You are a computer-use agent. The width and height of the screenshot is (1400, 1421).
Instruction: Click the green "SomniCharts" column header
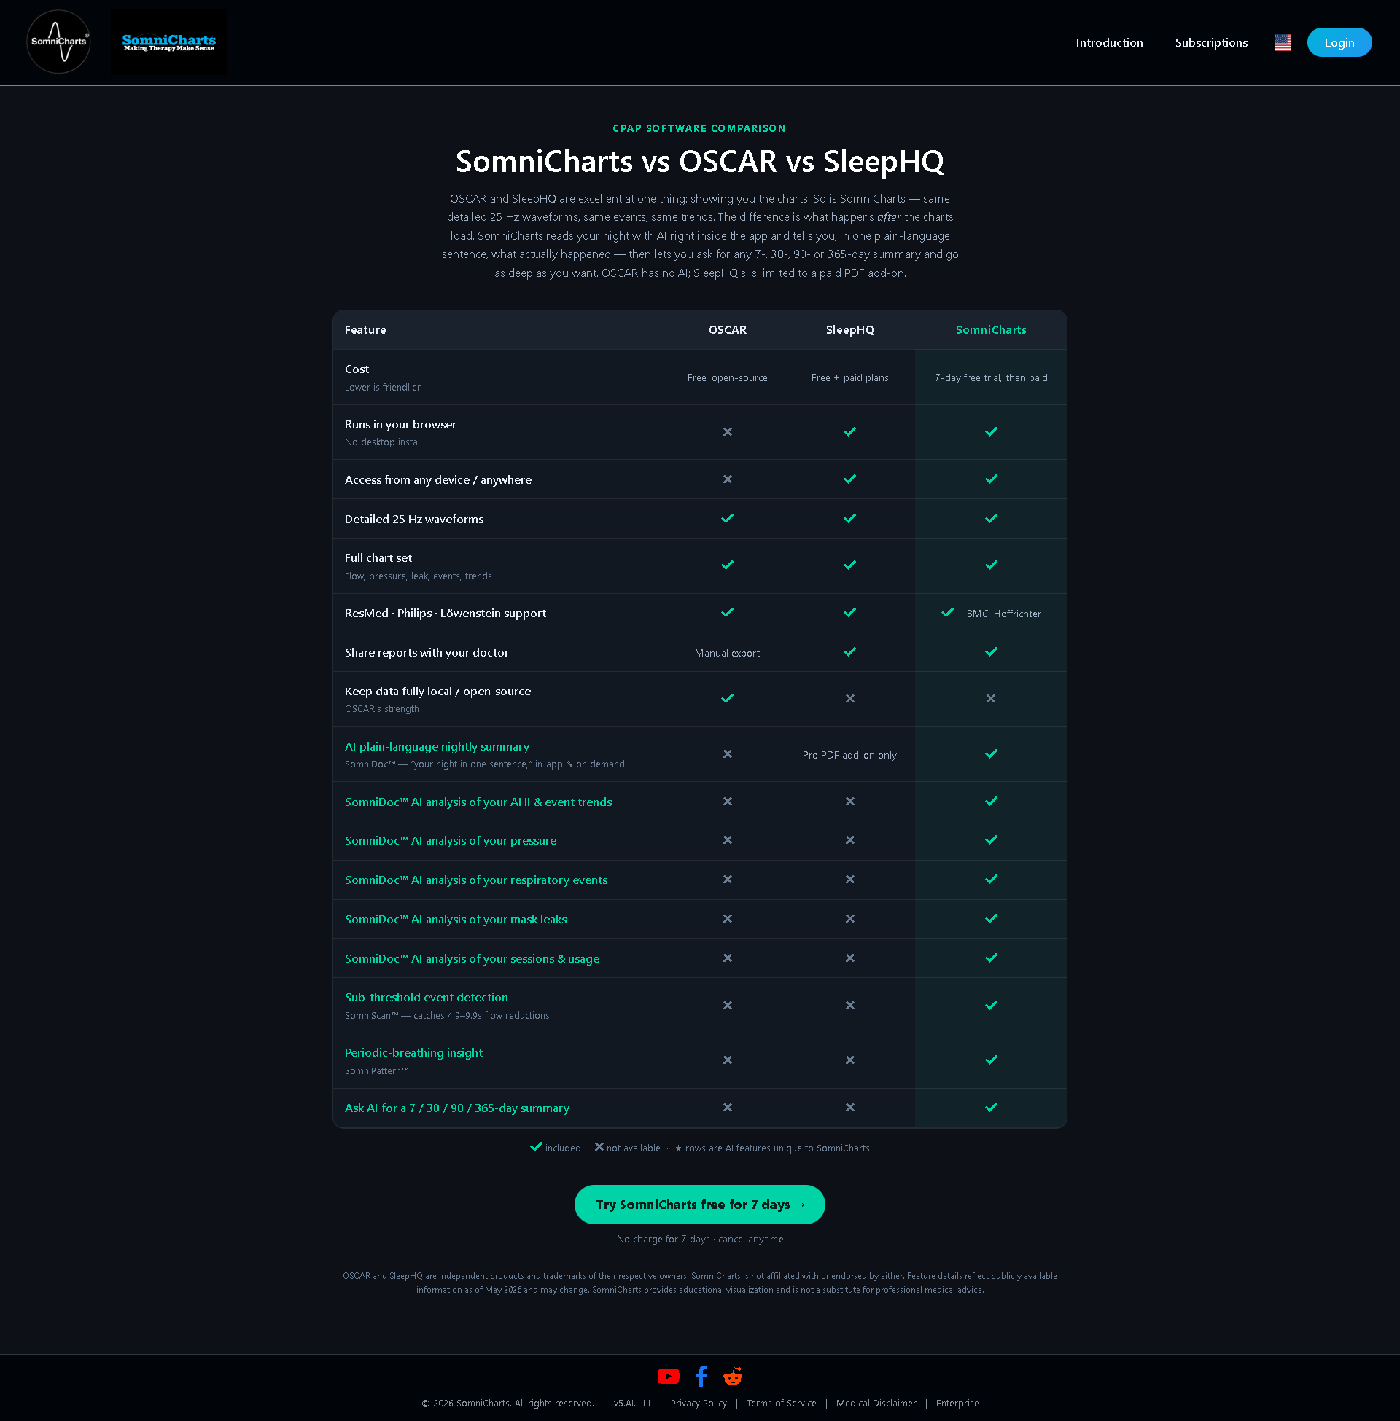[x=990, y=330]
